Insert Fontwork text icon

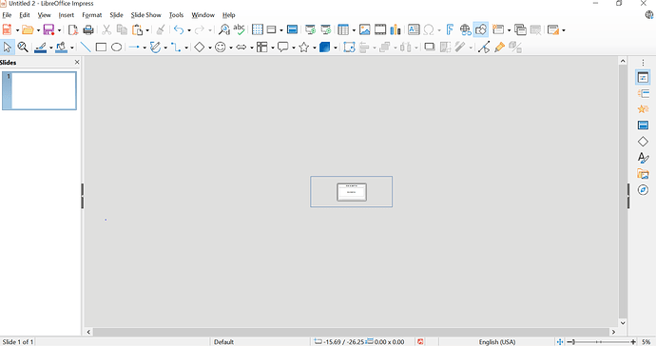(x=450, y=29)
